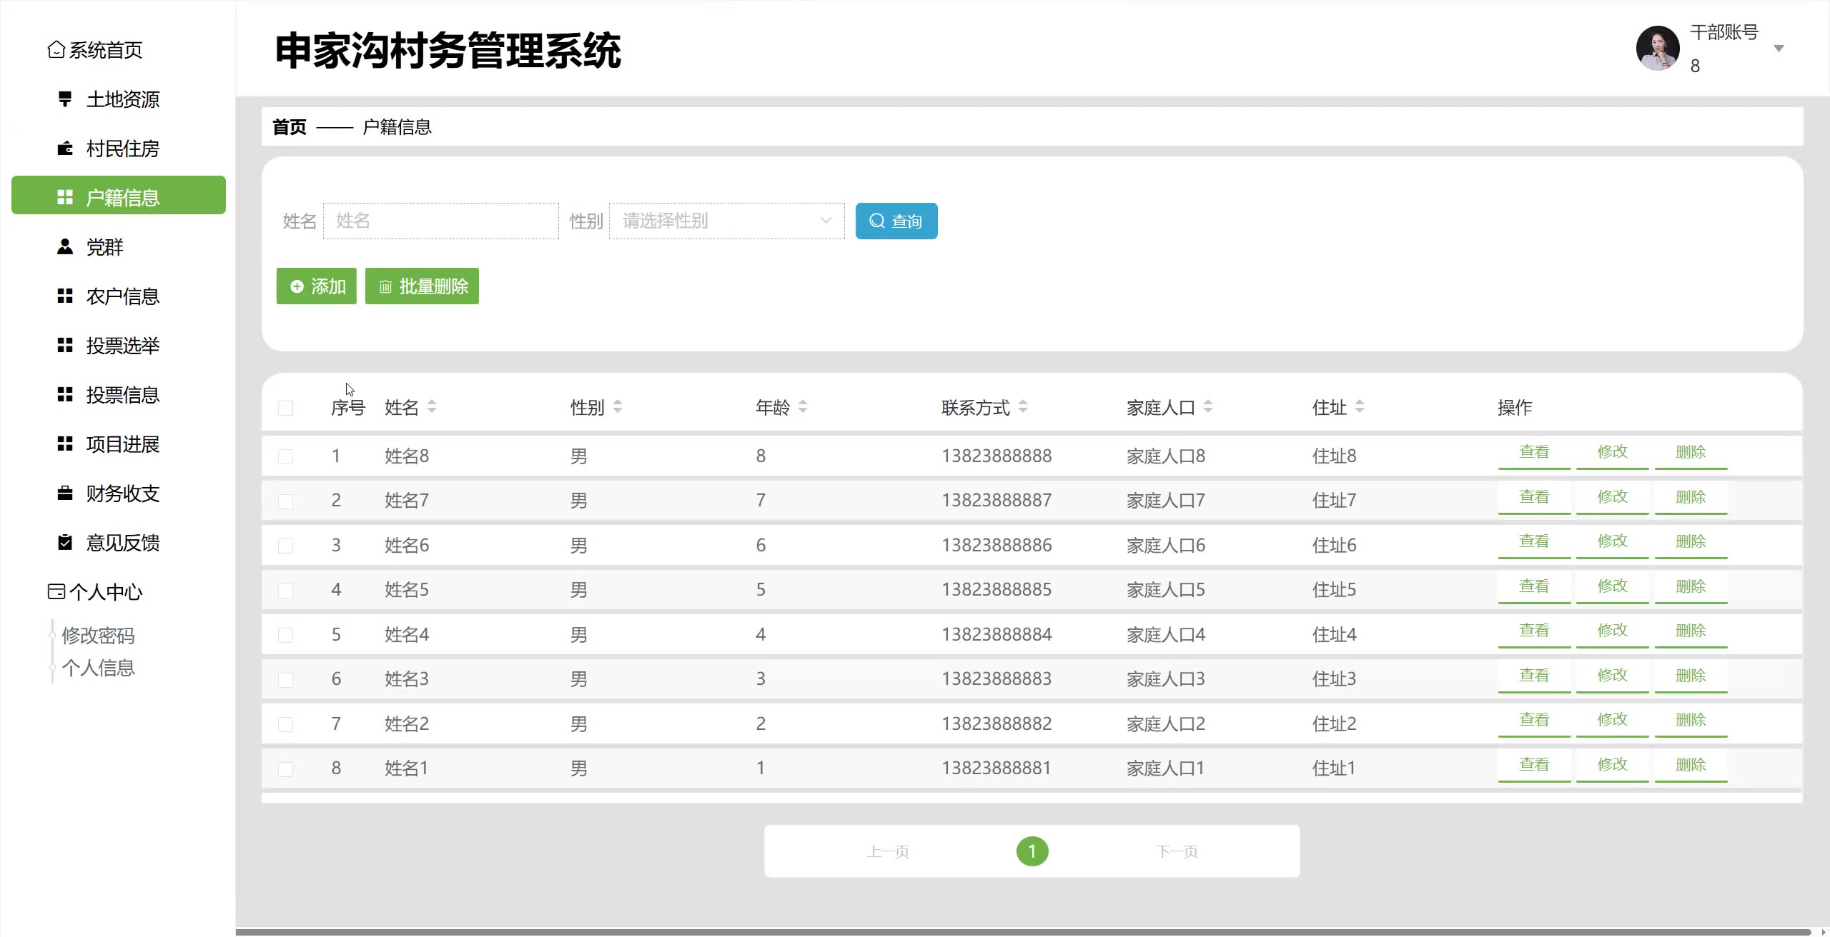Screen dimensions: 1830x937
Task: Toggle the select-all checkbox in table header
Action: pyautogui.click(x=285, y=409)
